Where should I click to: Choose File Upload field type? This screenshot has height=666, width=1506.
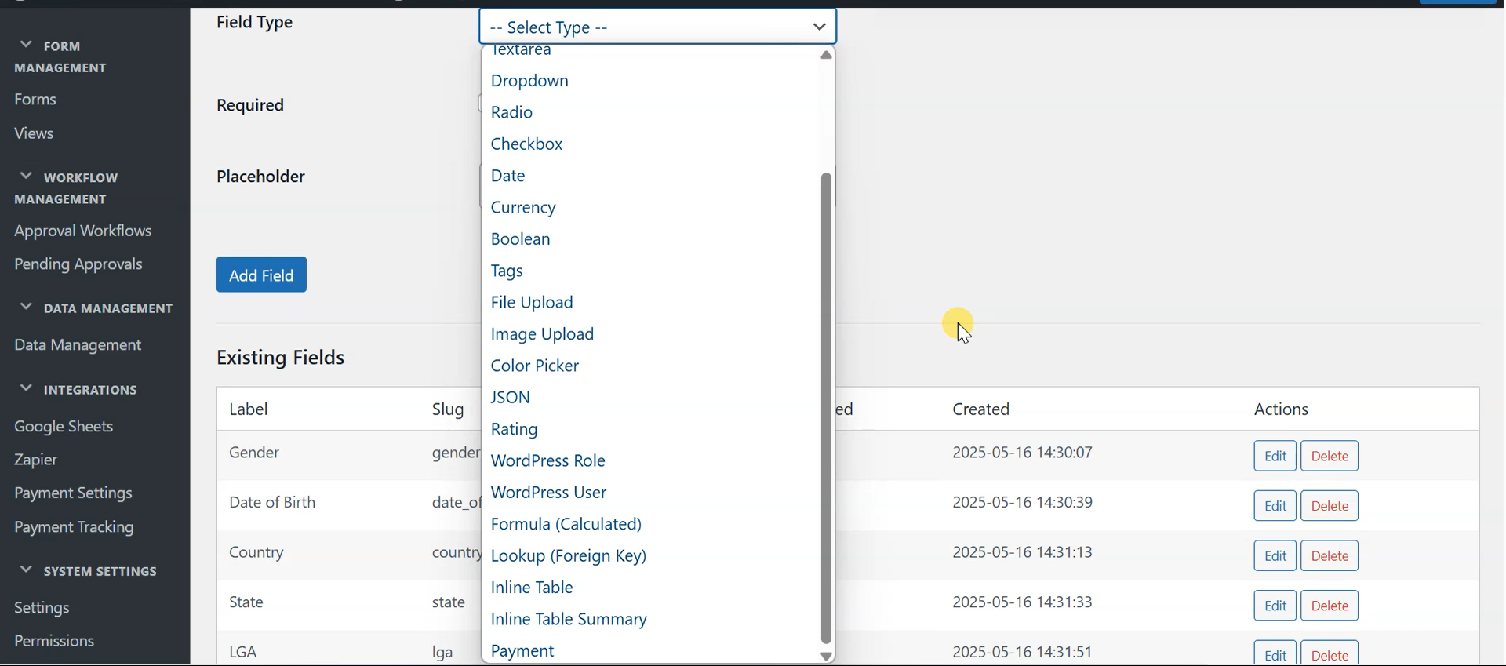[x=649, y=303]
